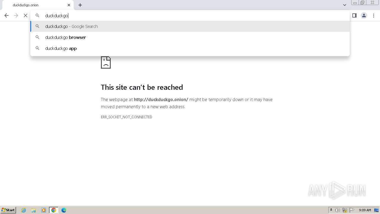Viewport: 380px width, 214px height.
Task: Open File Explorer from the taskbar
Action: (34, 210)
